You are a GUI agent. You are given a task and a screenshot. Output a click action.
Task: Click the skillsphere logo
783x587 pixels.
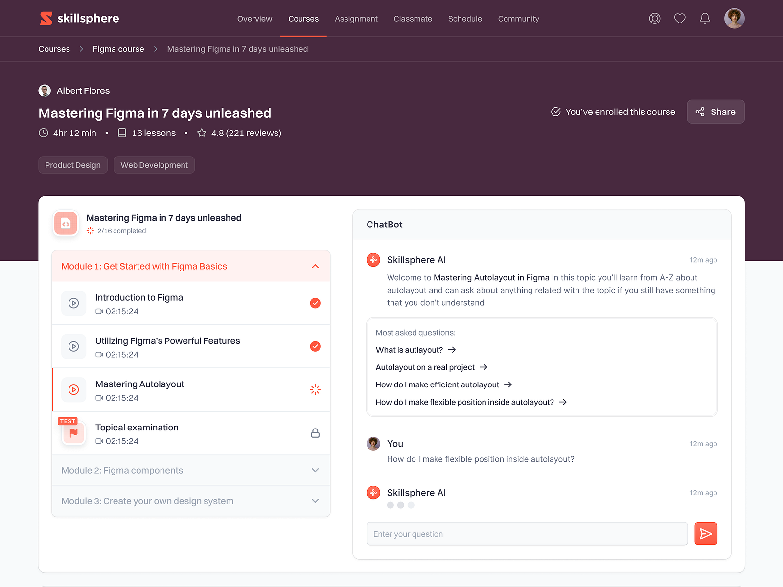(79, 18)
